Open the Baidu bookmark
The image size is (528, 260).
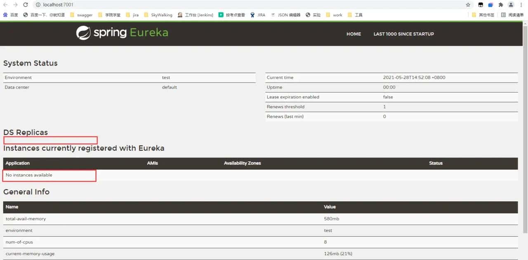(x=11, y=15)
